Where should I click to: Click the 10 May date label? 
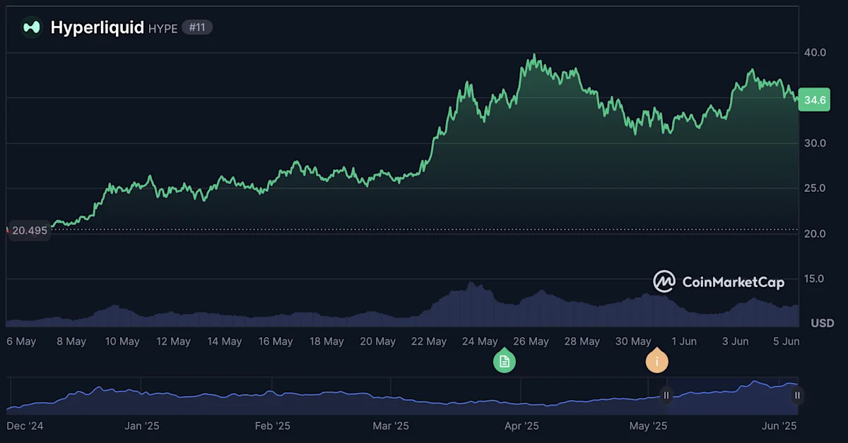pos(122,341)
